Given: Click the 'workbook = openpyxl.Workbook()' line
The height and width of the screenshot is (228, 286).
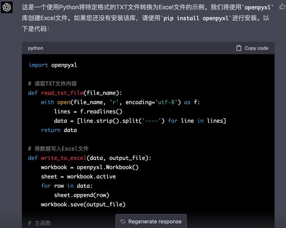Looking at the screenshot, I should (90, 167).
